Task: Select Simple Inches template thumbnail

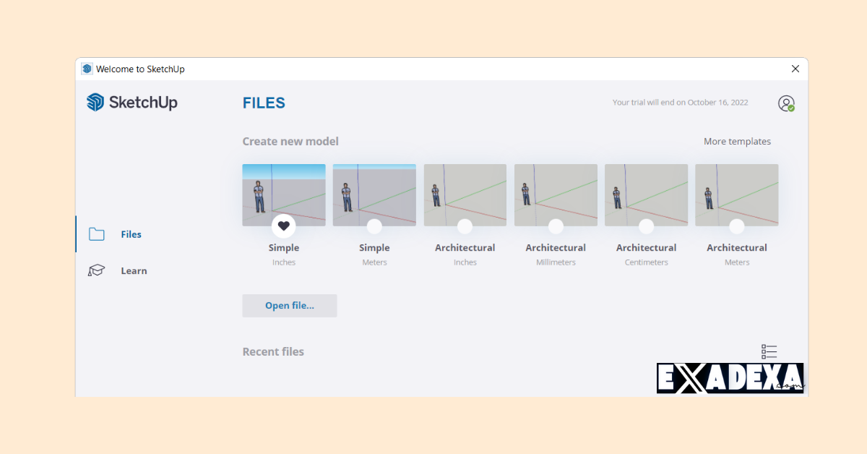Action: click(284, 192)
